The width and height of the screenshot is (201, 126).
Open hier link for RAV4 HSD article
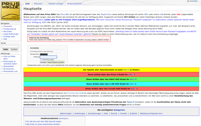click(x=133, y=79)
